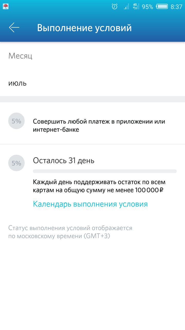
Task: Tap the empty signal strength bars icon
Action: click(x=126, y=7)
